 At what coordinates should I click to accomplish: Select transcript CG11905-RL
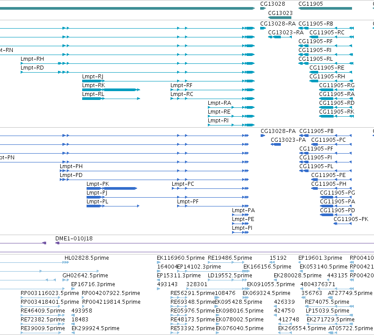(x=316, y=59)
